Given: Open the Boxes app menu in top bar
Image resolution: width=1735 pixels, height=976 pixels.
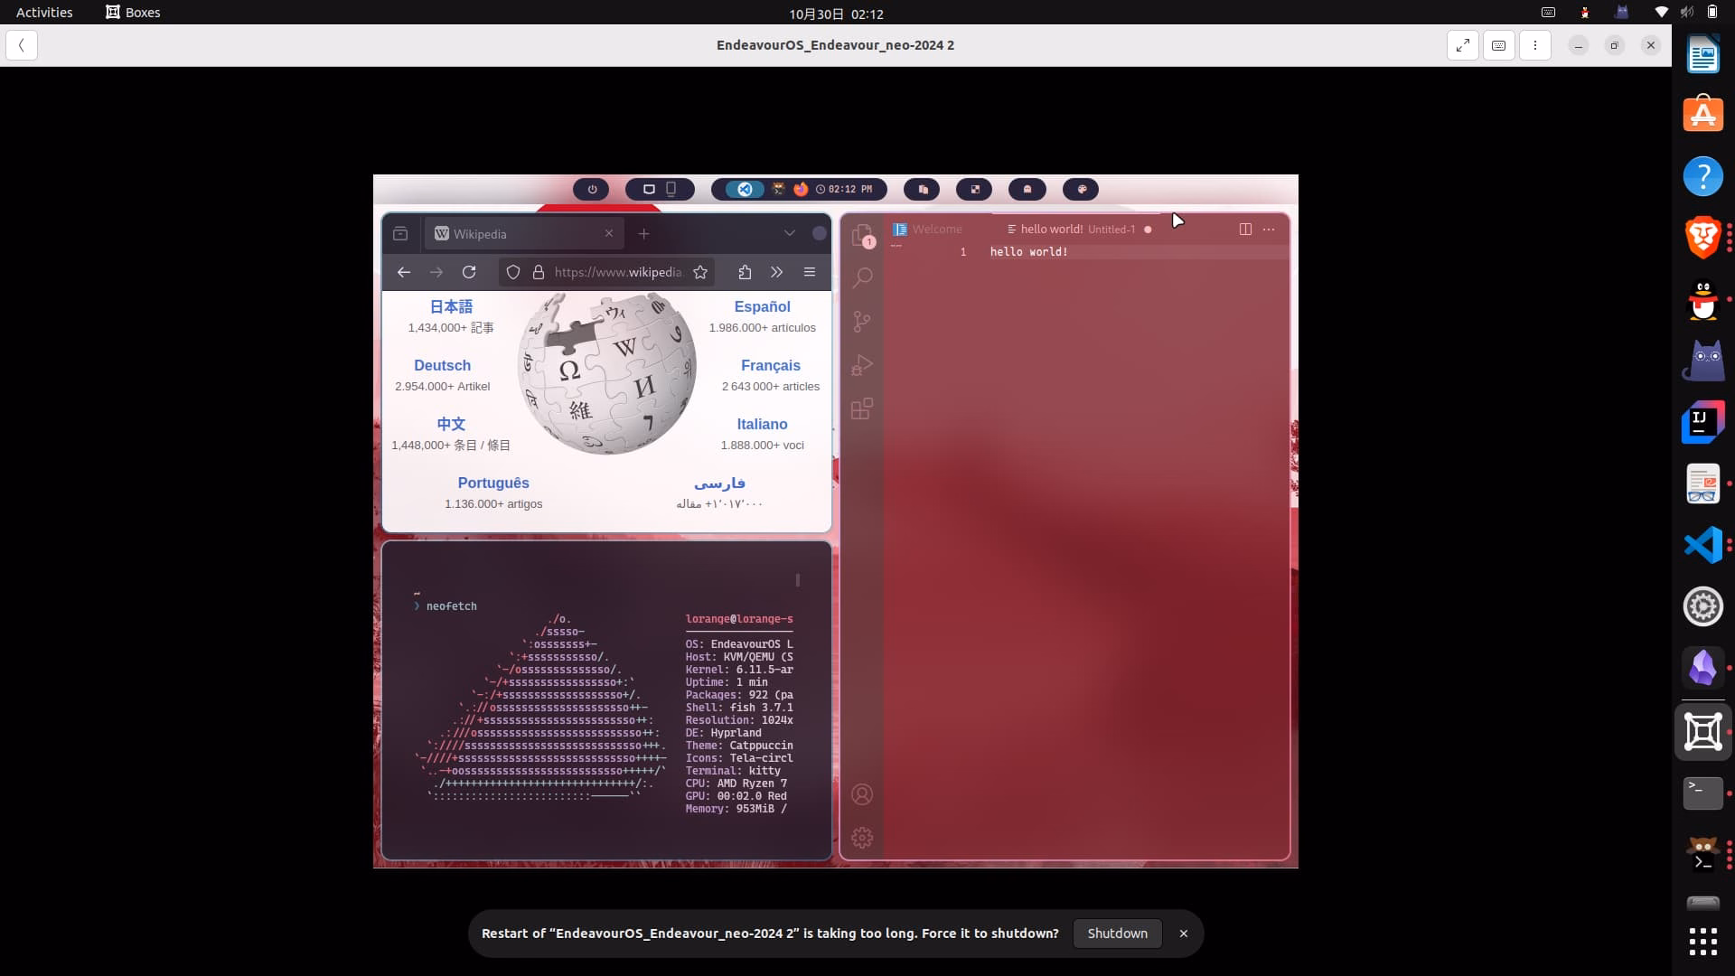Looking at the screenshot, I should (x=133, y=13).
